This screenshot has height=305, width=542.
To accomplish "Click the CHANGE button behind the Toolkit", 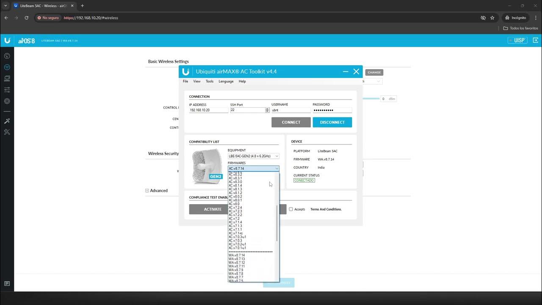I will [374, 72].
